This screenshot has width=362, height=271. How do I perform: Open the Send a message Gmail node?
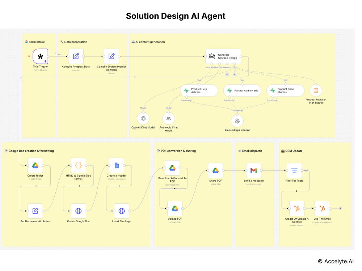pos(254,170)
